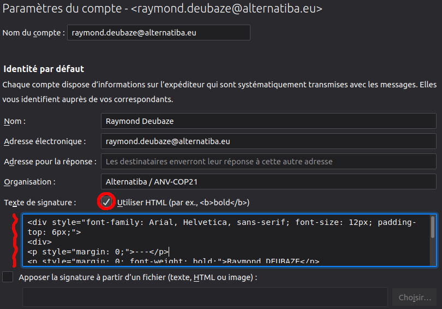This screenshot has height=309, width=442.
Task: Click the "Nom :" label
Action: click(x=15, y=121)
